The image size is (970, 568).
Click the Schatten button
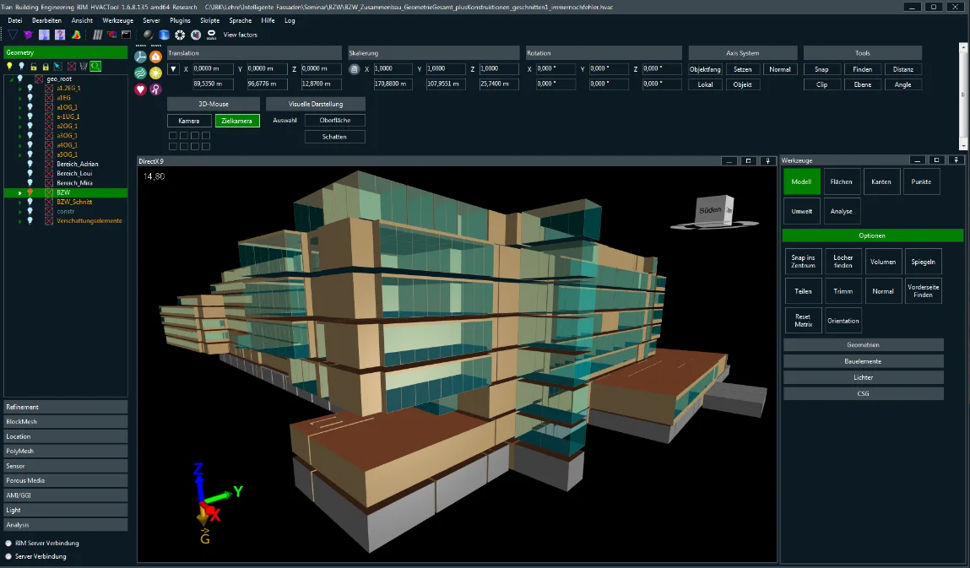334,137
